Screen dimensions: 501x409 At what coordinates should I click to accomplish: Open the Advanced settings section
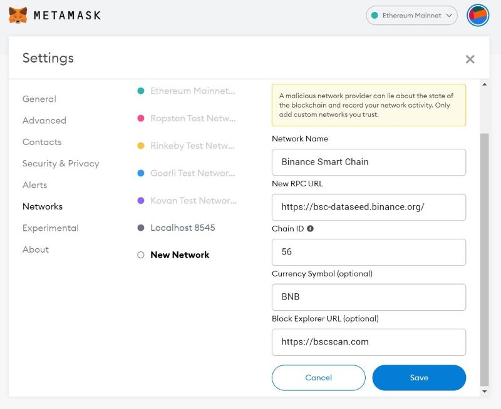pos(44,120)
